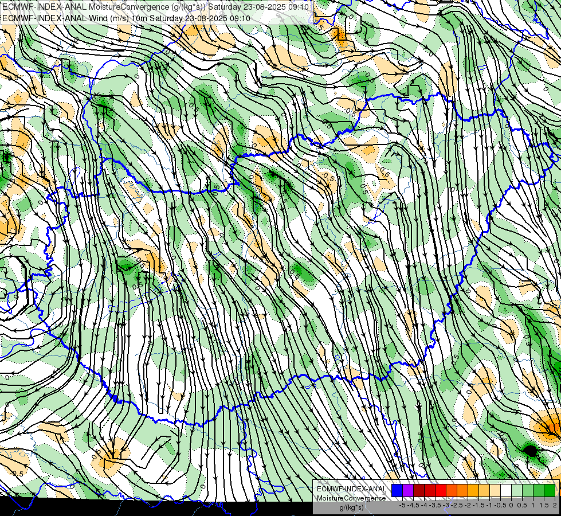
Task: Click the -4.5 tick label in the legend
Action: (x=413, y=505)
